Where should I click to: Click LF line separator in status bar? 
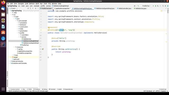154,91
